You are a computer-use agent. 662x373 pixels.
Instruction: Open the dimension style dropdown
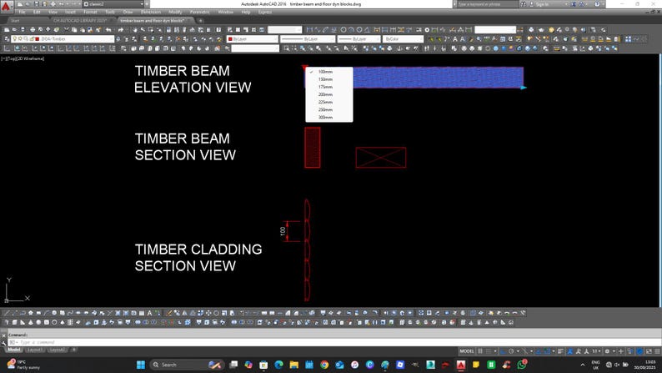[x=494, y=29]
